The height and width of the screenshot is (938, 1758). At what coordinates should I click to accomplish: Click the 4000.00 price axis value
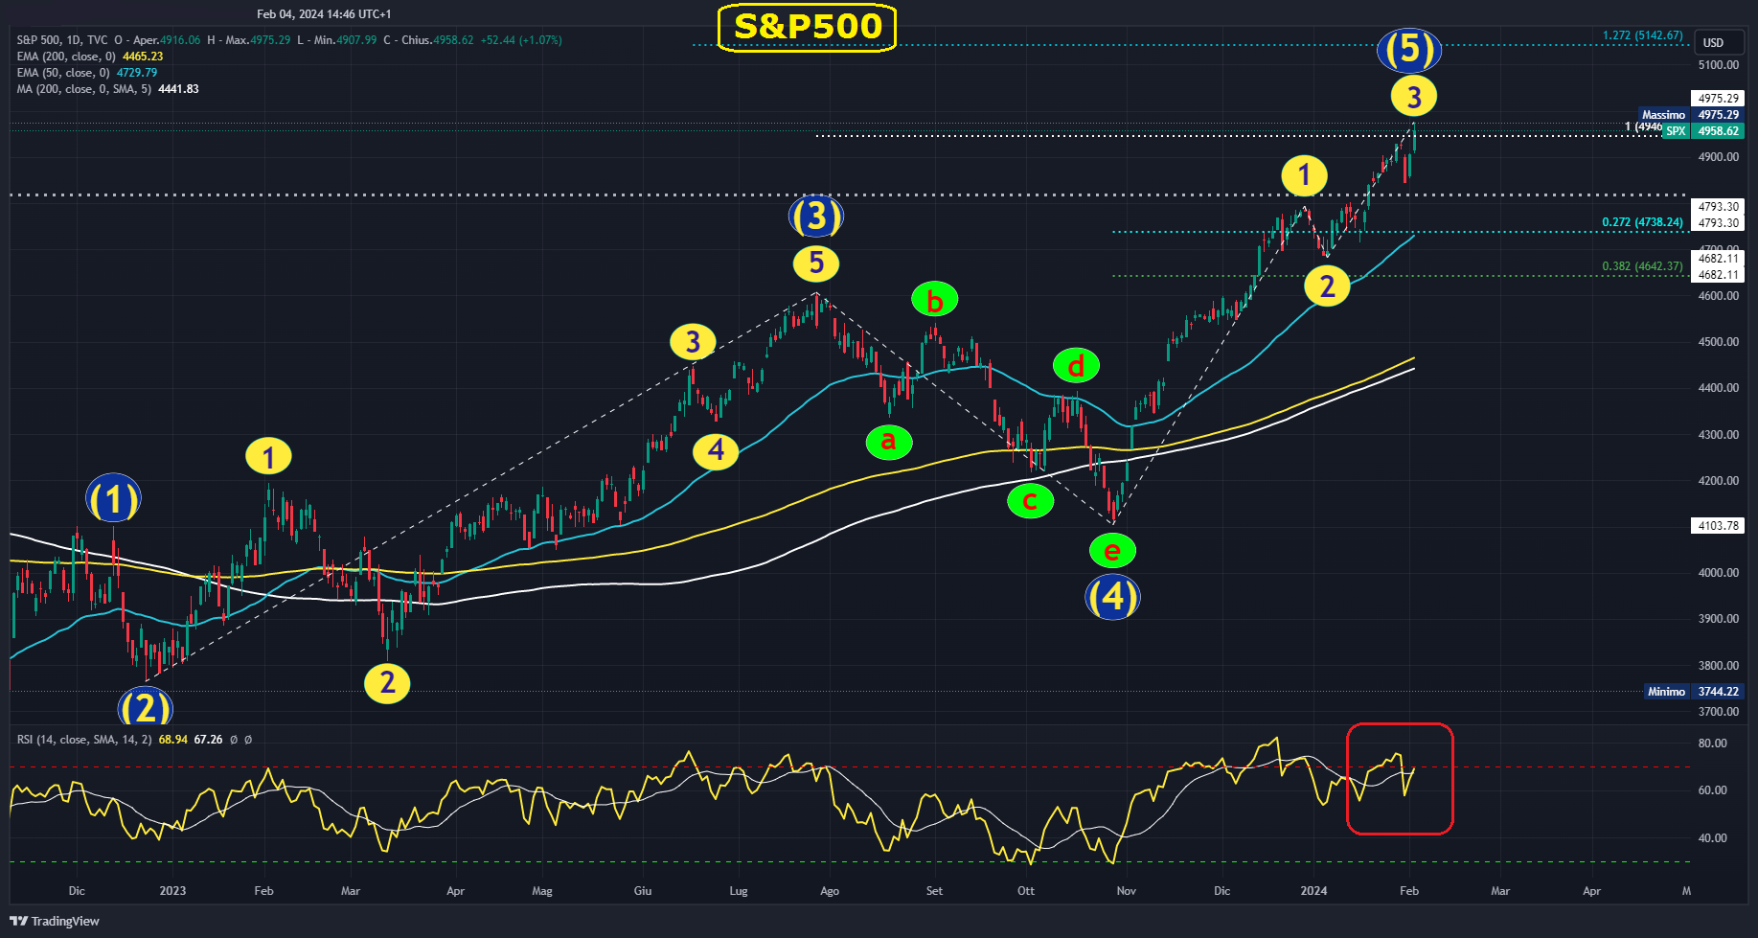click(1718, 573)
